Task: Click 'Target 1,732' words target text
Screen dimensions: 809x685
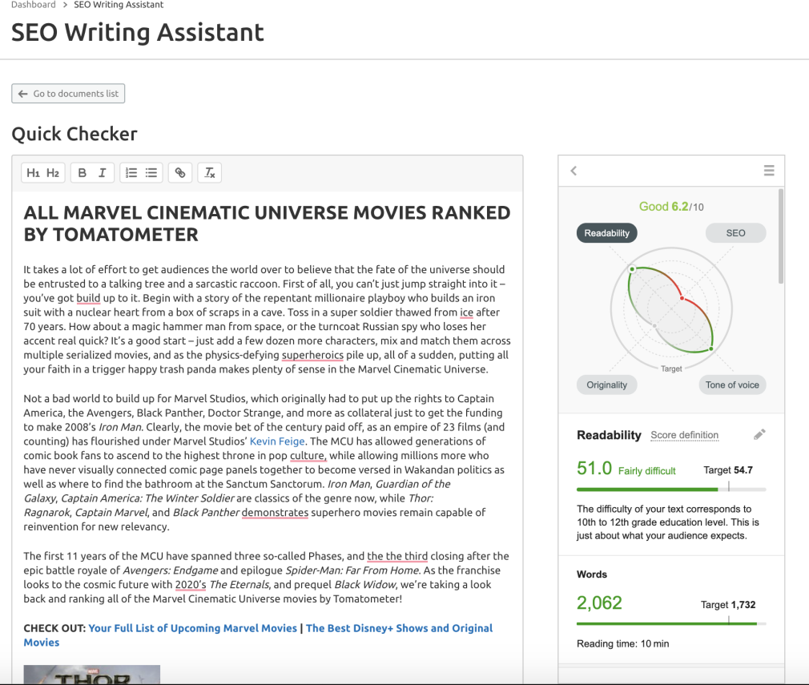Action: [x=728, y=605]
